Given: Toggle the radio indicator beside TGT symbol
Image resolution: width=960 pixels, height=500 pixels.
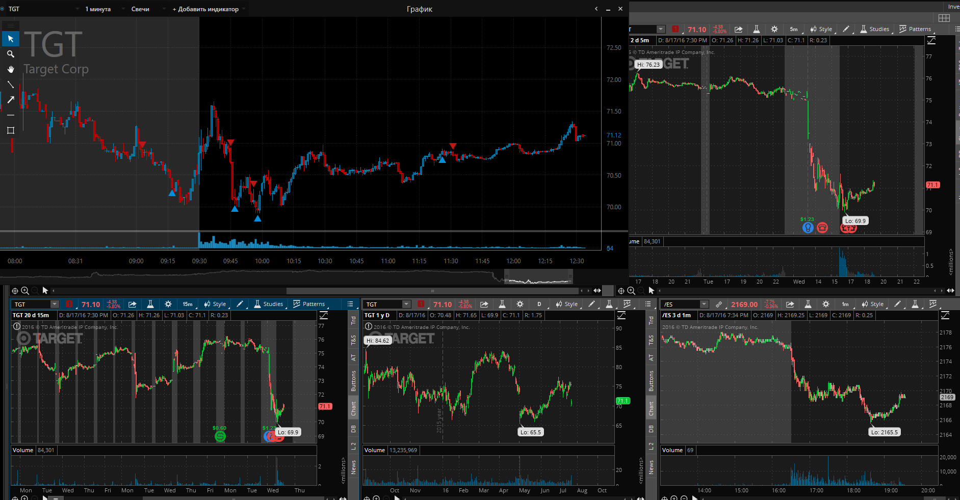Looking at the screenshot, I should point(2,9).
